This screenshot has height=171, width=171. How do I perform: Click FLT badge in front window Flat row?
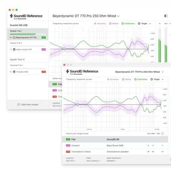68,139
